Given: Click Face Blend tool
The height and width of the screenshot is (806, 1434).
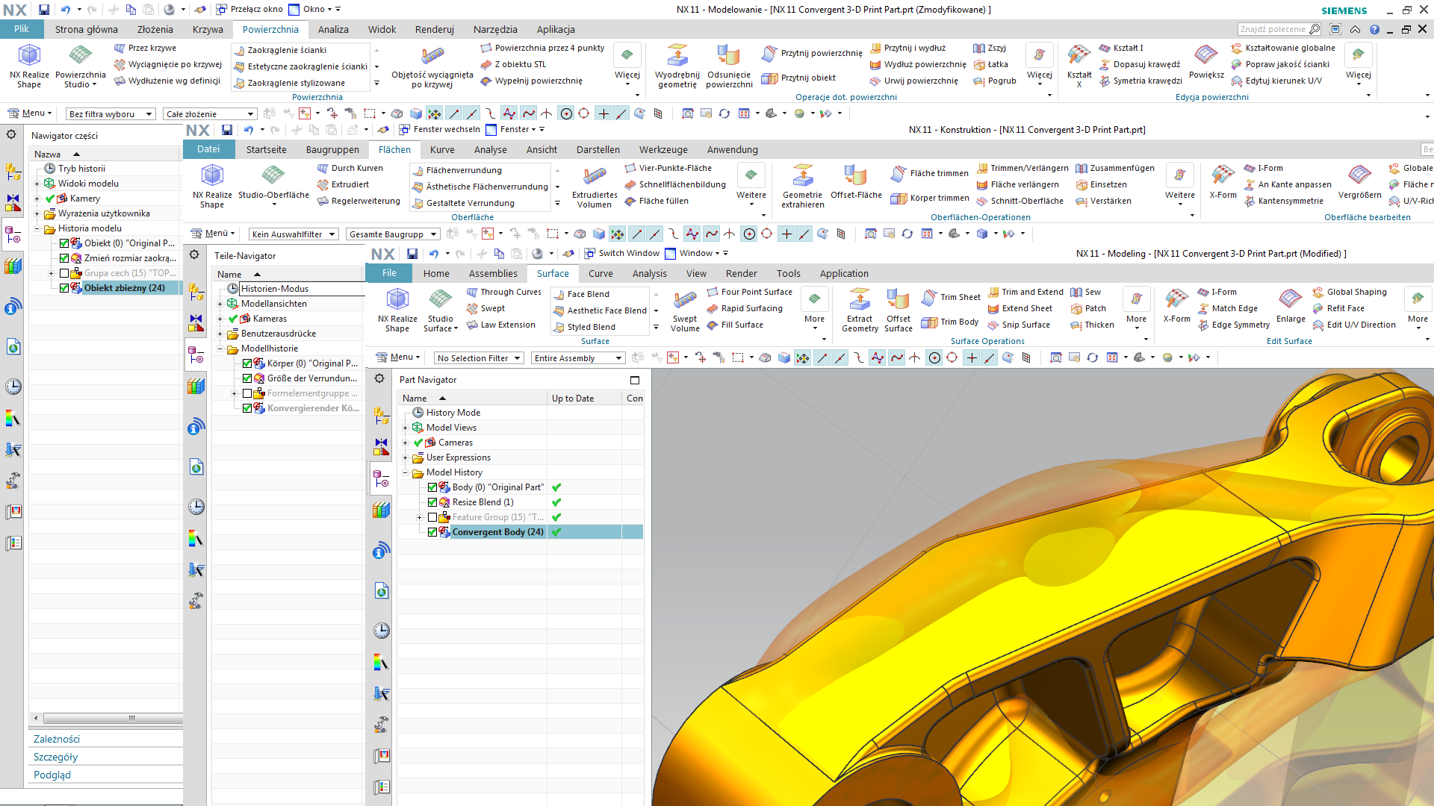Looking at the screenshot, I should tap(581, 294).
